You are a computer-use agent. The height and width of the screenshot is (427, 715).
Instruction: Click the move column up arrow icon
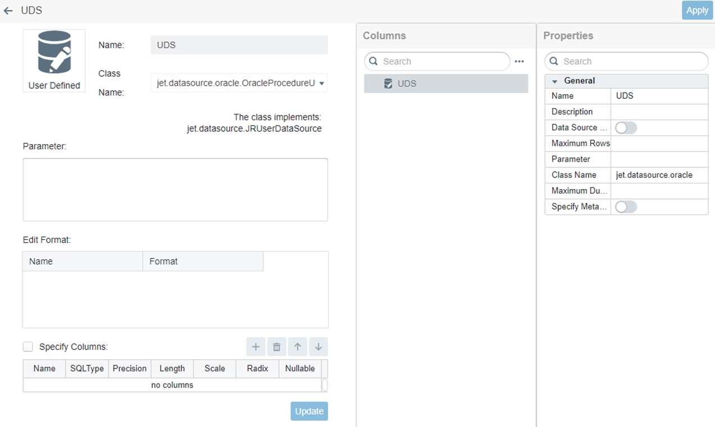[297, 347]
